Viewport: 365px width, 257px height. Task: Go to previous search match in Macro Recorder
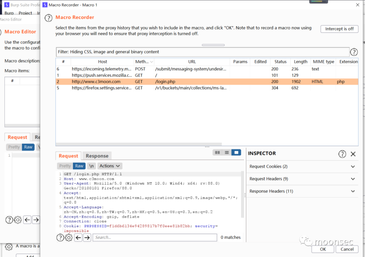tap(78, 237)
